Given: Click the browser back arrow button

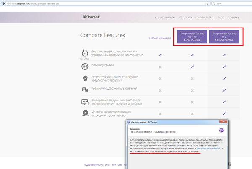Looking at the screenshot, I should point(4,3).
